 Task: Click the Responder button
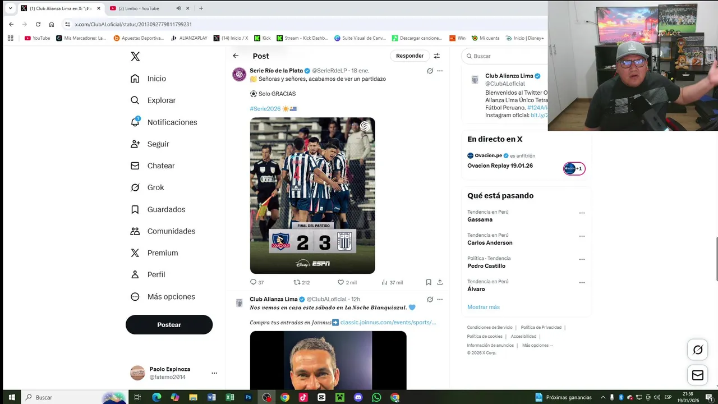[x=409, y=56]
